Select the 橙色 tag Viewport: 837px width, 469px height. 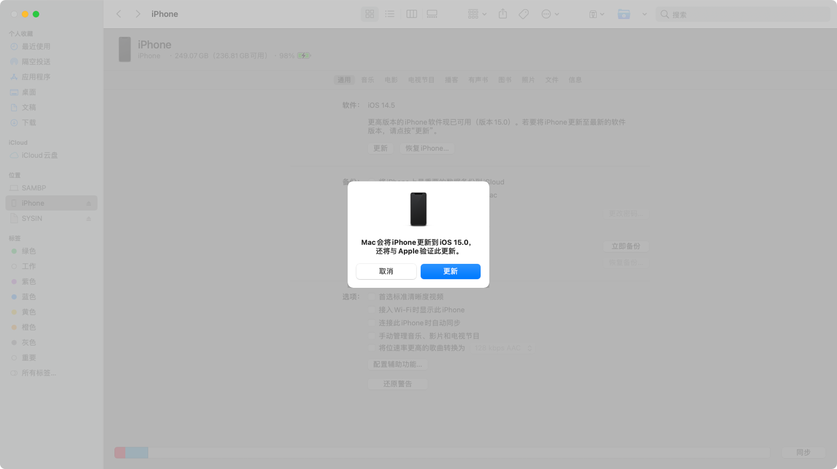tap(51, 328)
